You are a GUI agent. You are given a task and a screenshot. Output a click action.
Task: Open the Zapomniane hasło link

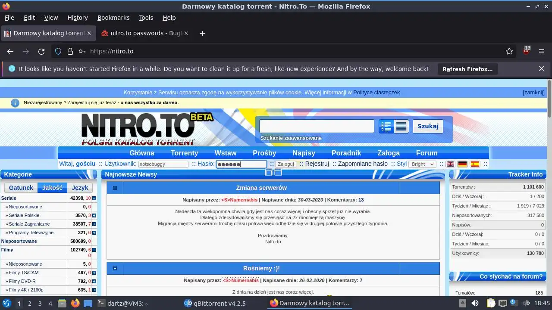click(x=363, y=164)
